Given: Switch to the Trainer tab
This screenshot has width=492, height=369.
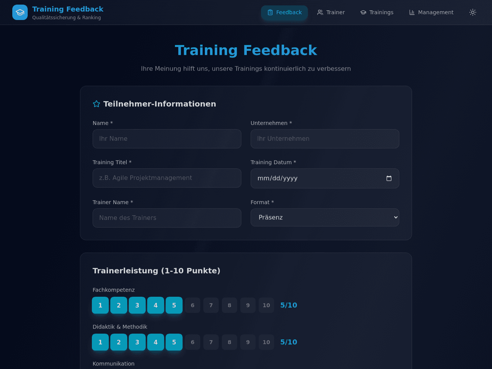Looking at the screenshot, I should coord(331,12).
